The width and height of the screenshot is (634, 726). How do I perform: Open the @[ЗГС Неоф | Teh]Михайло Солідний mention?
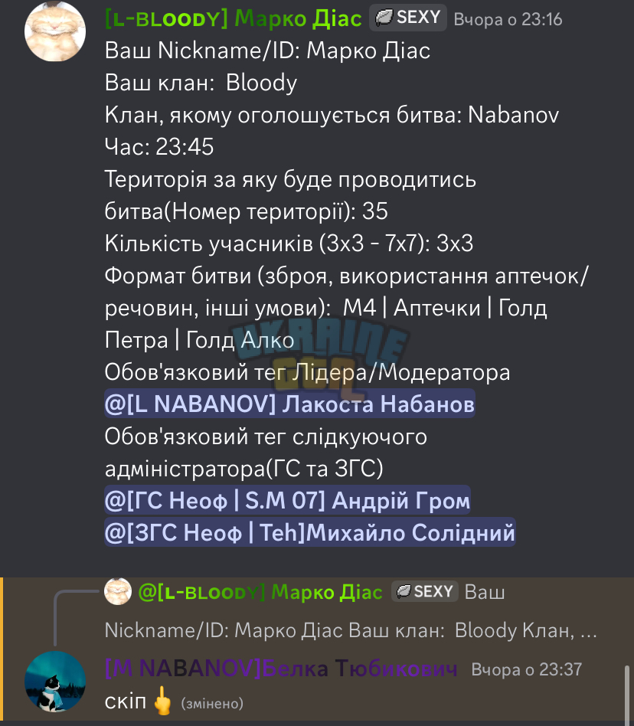tap(309, 532)
